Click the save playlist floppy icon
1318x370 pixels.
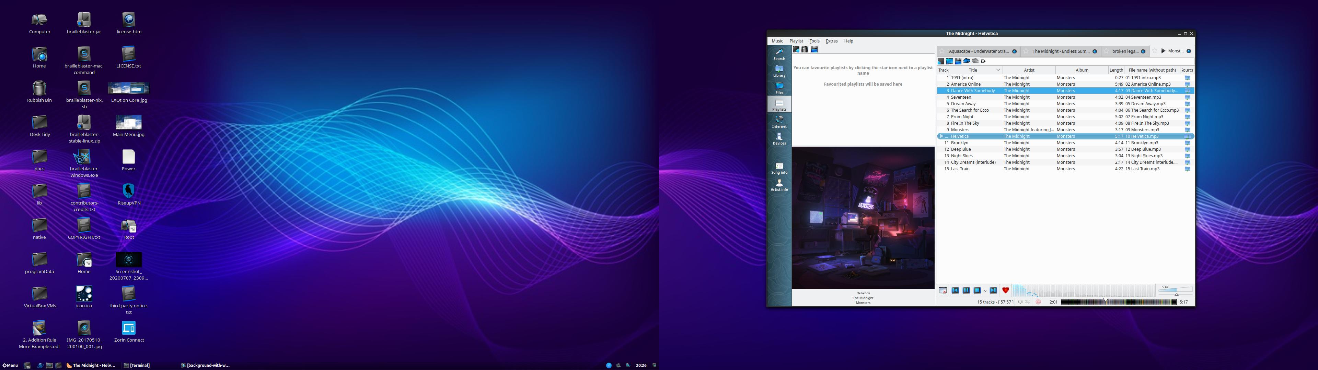point(958,61)
